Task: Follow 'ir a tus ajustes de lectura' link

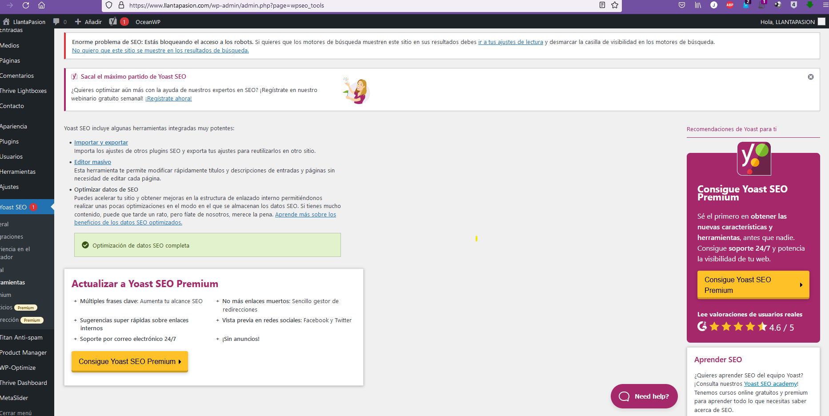Action: coord(510,42)
